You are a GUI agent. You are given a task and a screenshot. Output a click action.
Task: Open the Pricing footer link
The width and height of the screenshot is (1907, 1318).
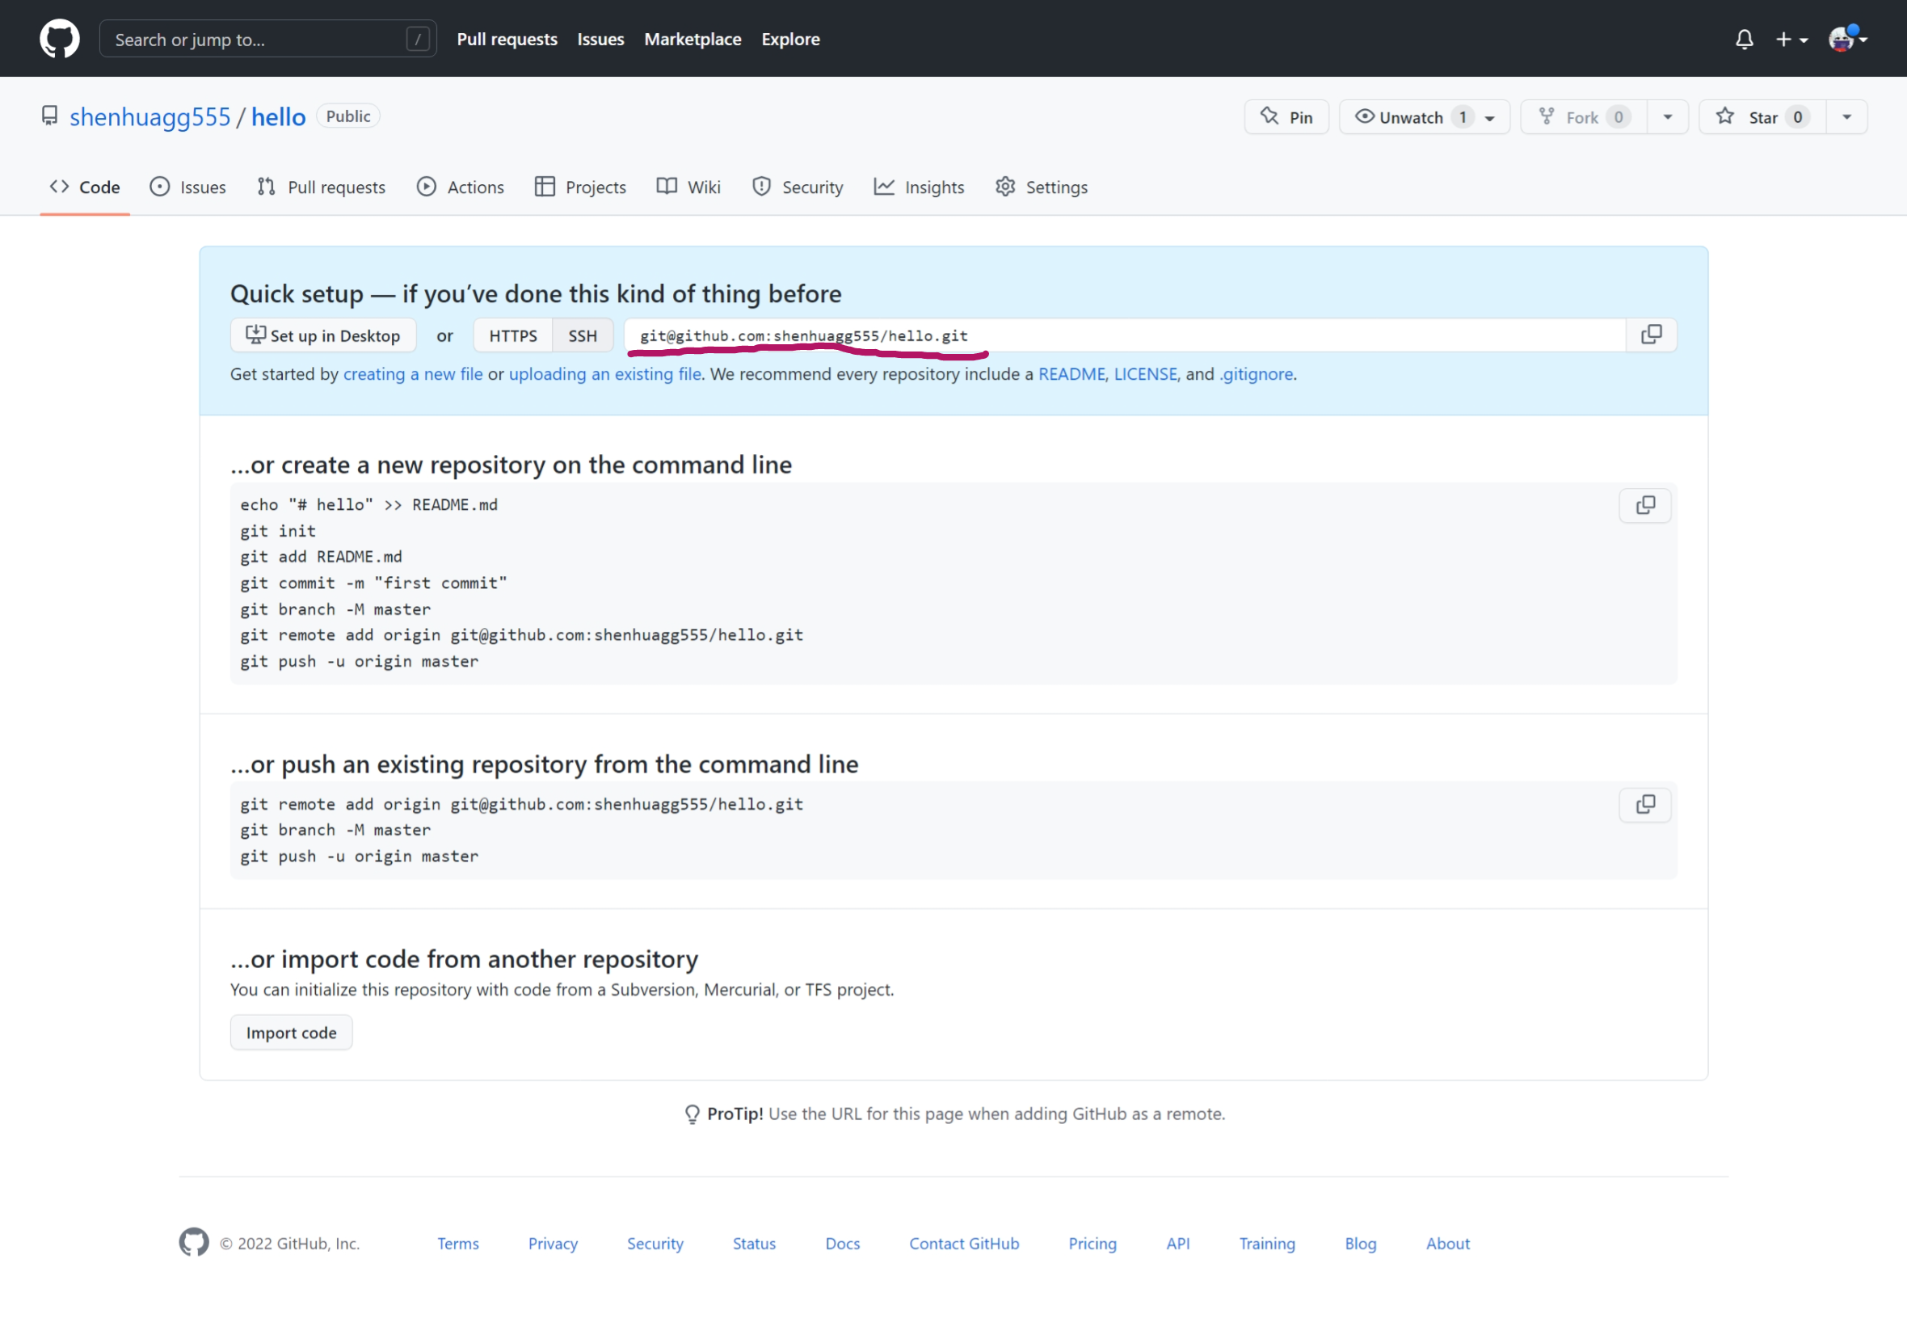(x=1092, y=1243)
